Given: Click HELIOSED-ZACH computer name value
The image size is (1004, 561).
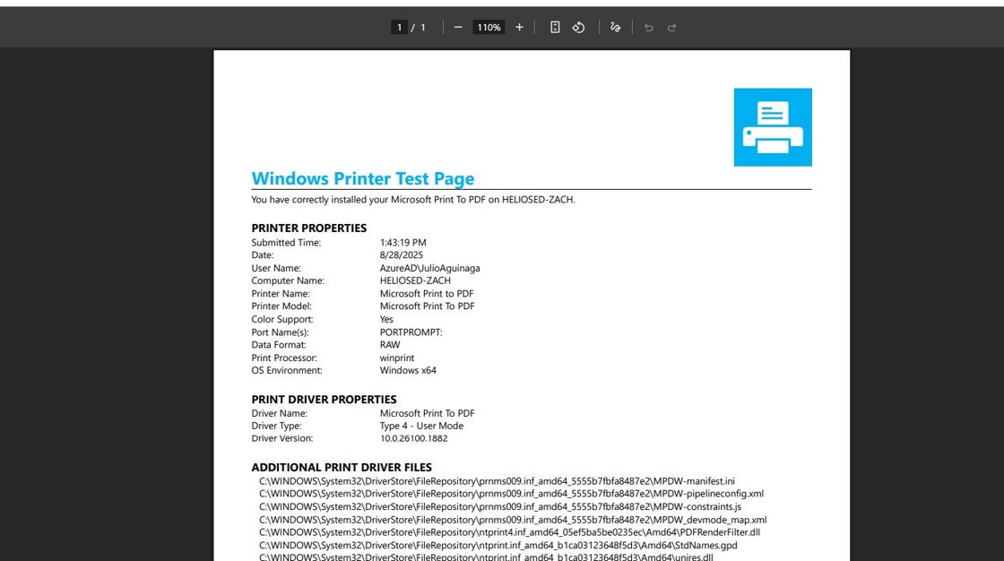Looking at the screenshot, I should [x=415, y=280].
